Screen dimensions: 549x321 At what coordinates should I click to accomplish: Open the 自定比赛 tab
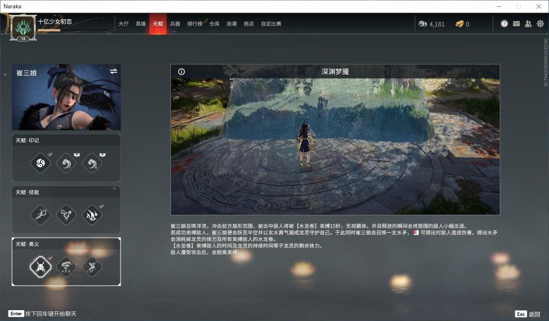click(271, 24)
